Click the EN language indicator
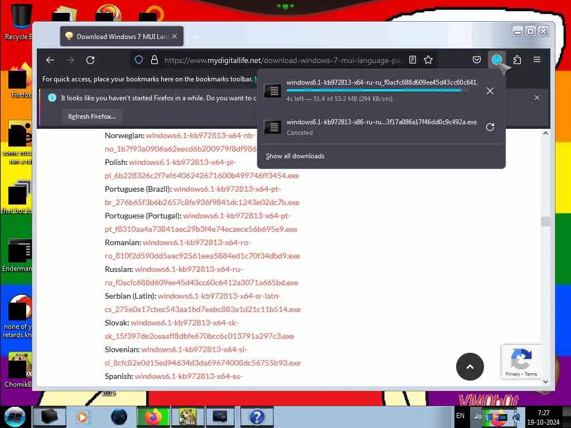This screenshot has width=571, height=428. (460, 416)
